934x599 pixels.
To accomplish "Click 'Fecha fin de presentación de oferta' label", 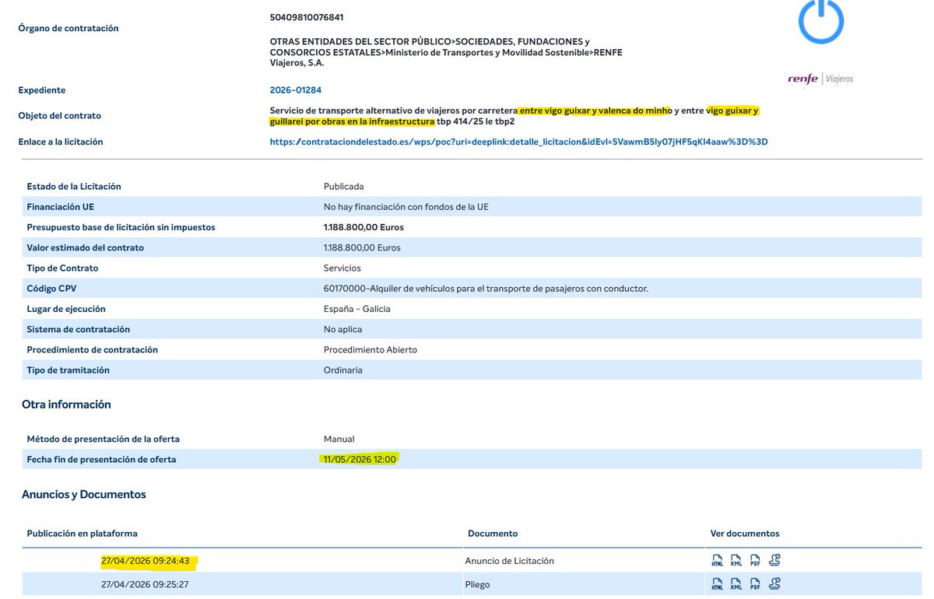I will tap(102, 459).
